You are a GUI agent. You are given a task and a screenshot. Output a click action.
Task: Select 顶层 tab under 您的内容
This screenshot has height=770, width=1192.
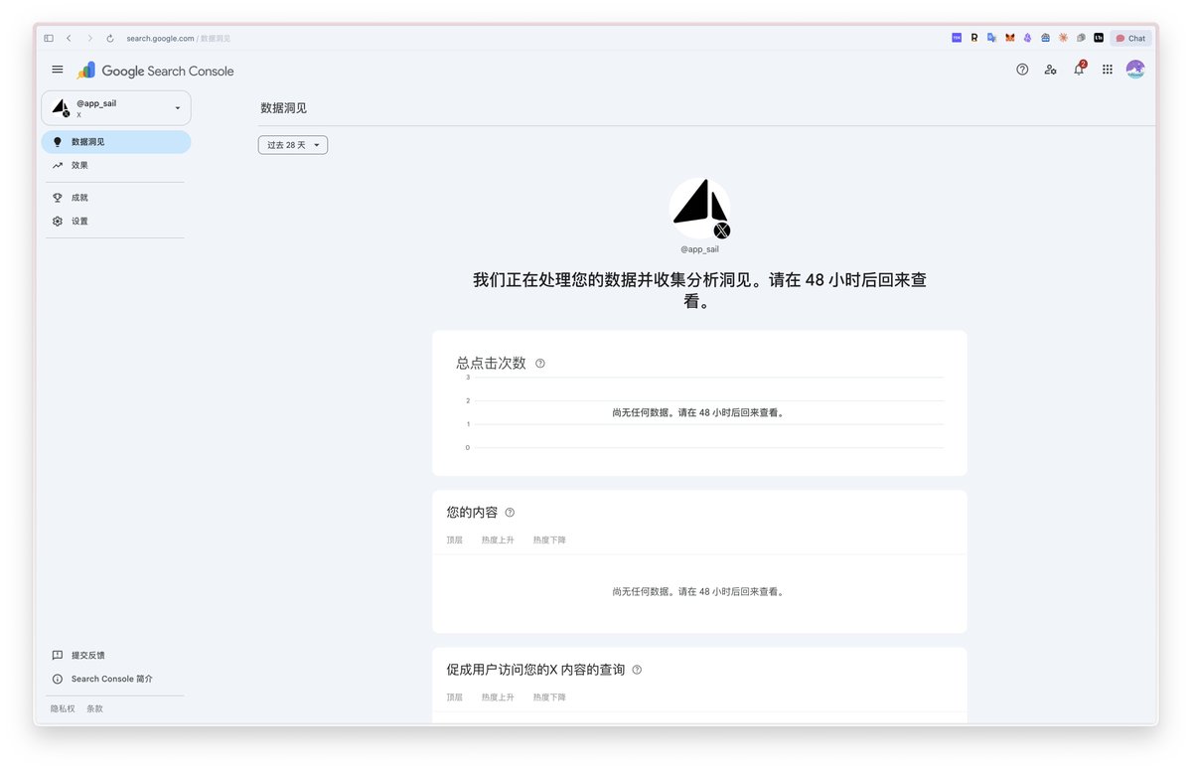(455, 540)
